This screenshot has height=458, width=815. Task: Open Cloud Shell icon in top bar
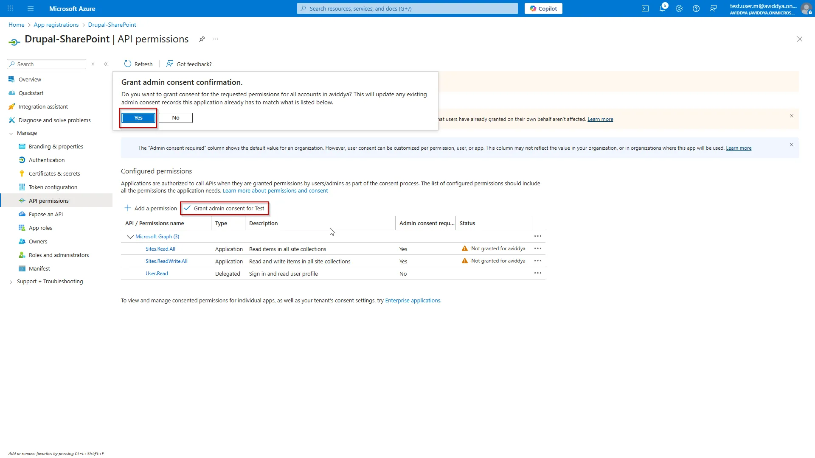coord(645,8)
